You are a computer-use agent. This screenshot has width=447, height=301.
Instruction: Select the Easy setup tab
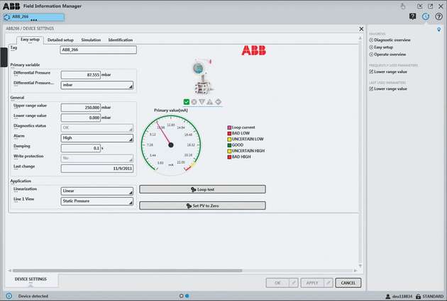pos(30,40)
